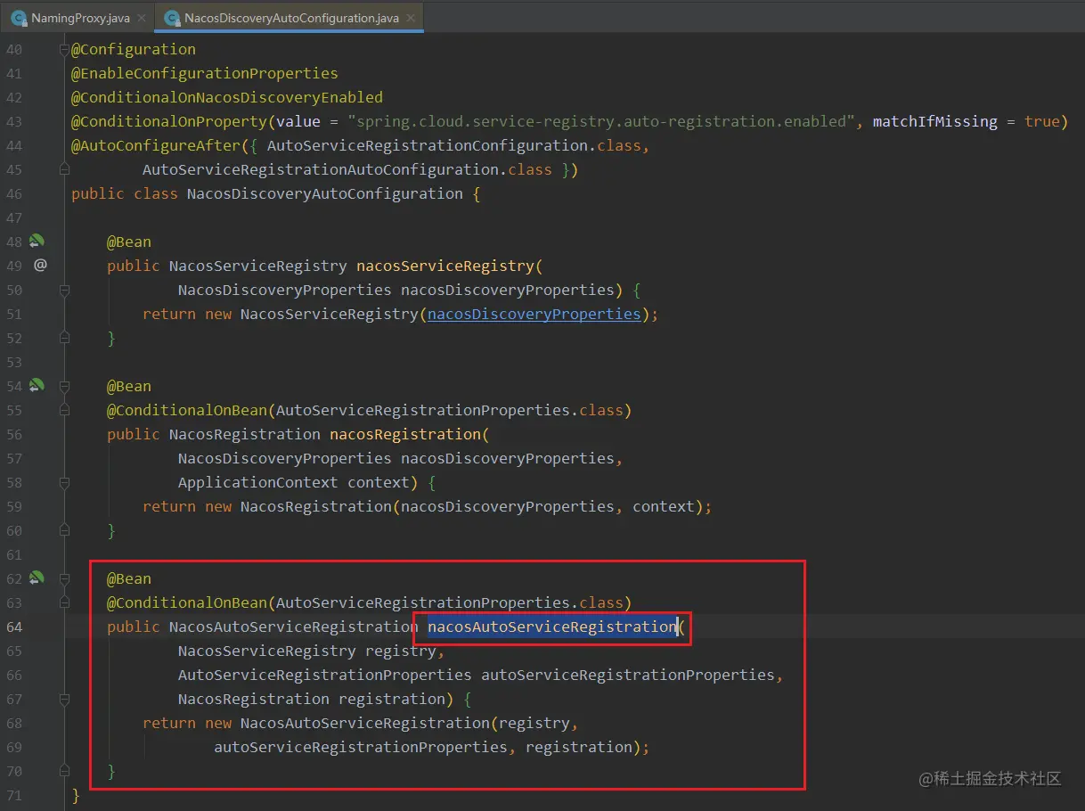Close the NacosDiscoveryAutoConfiguration.java tab

[x=411, y=19]
